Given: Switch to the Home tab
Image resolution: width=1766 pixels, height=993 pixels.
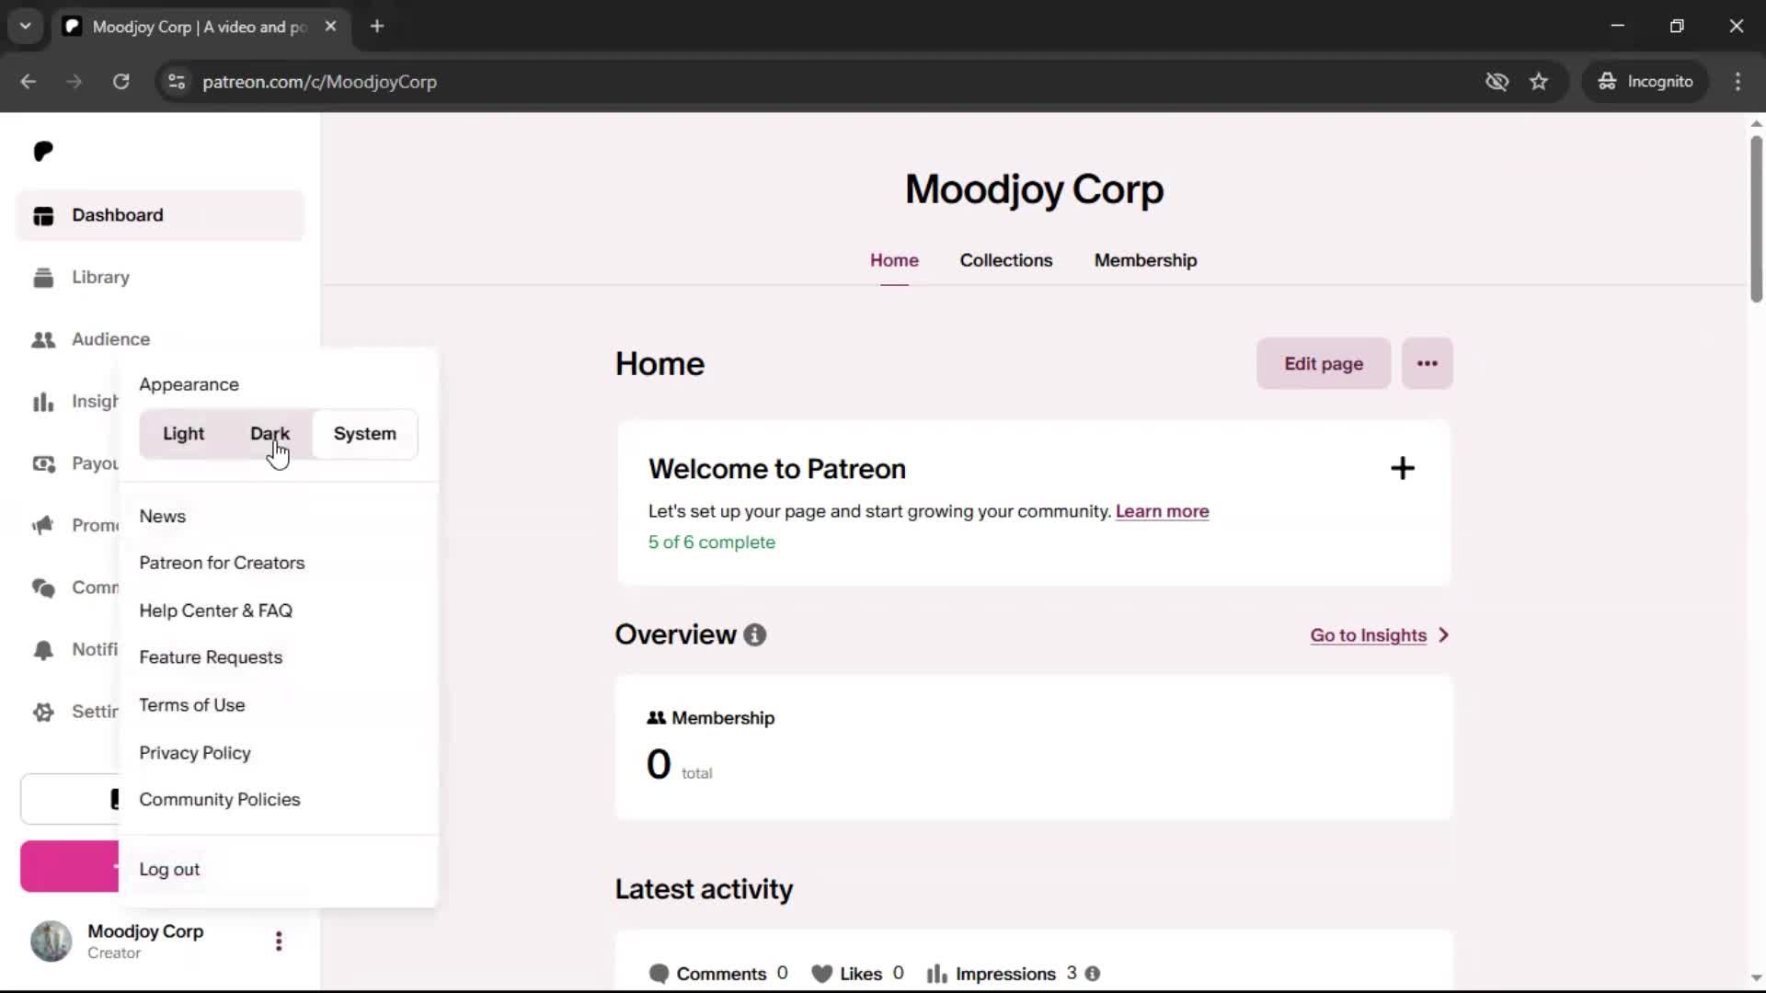Looking at the screenshot, I should pos(894,261).
